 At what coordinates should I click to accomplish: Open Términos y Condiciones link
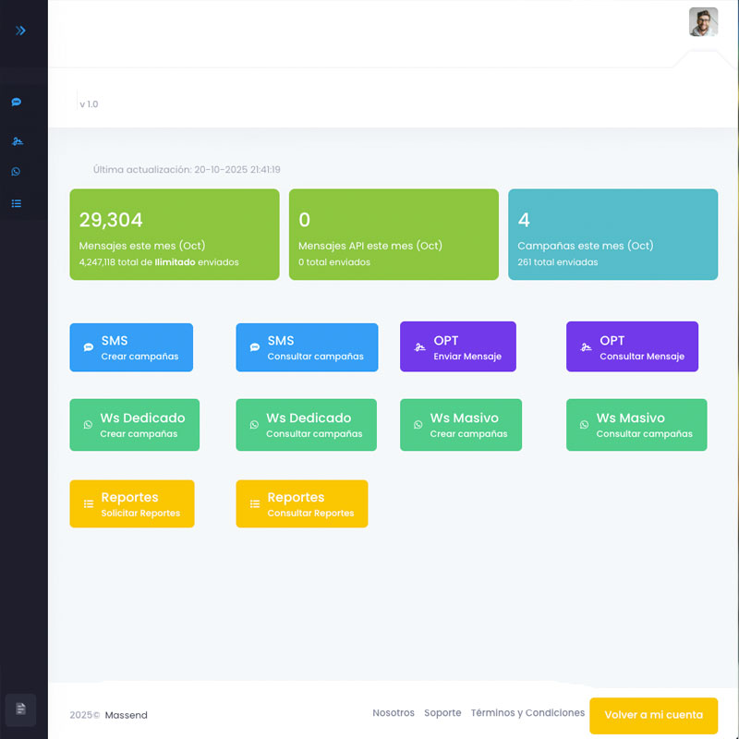tap(527, 713)
